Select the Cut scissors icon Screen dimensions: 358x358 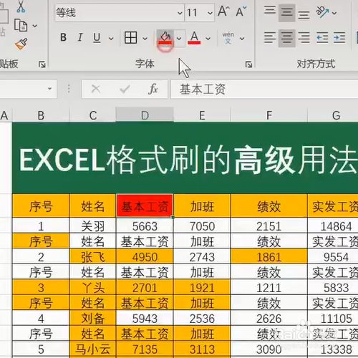pyautogui.click(x=21, y=6)
